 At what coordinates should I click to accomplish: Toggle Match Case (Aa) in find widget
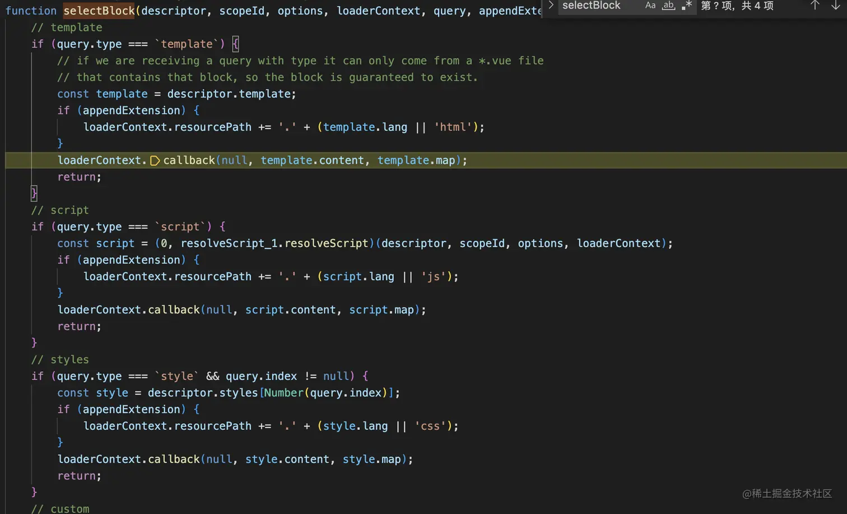[650, 6]
